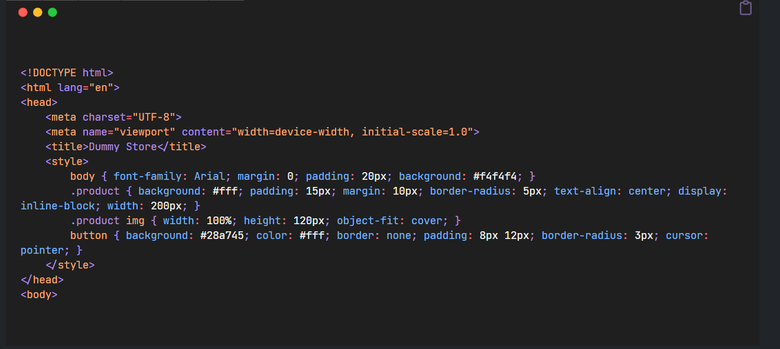Select the opening "<head>" tag
Screen dimensions: 780x349
(x=39, y=102)
